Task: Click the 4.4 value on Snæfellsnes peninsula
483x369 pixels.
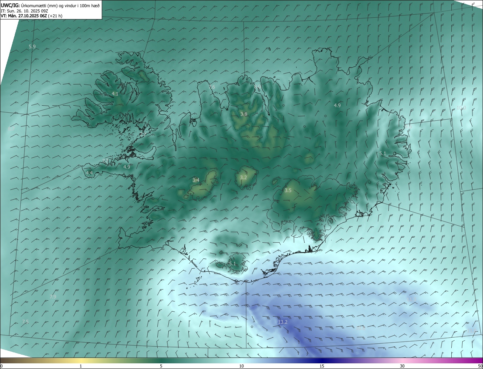Action: 89,173
